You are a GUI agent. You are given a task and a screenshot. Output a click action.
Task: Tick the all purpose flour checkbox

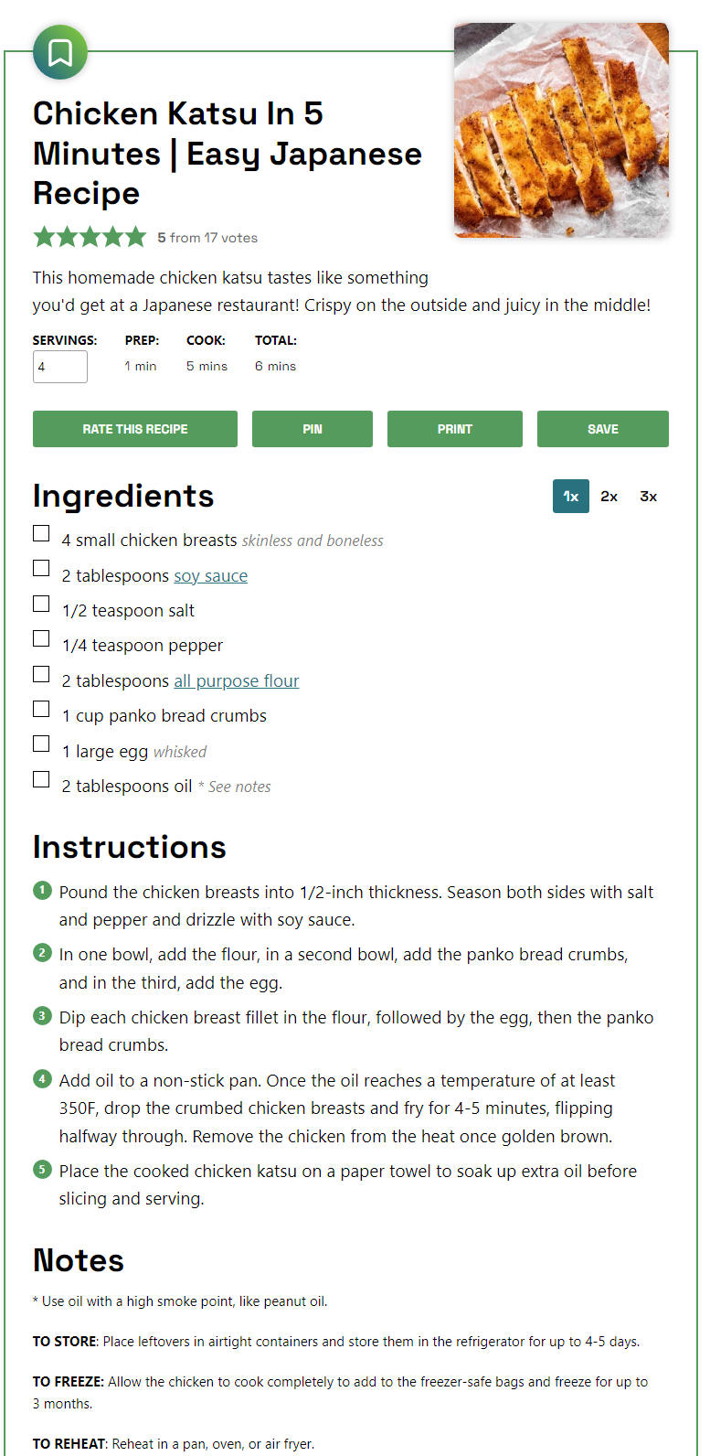[41, 674]
